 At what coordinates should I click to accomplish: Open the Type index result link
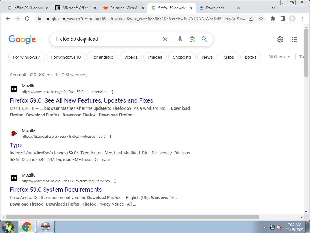[16, 145]
